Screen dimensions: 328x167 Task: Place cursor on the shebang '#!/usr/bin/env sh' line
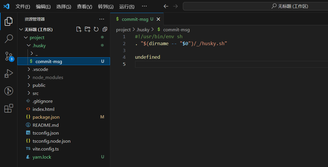click(159, 37)
